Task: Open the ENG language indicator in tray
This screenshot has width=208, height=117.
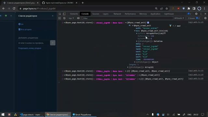Action: click(x=189, y=114)
